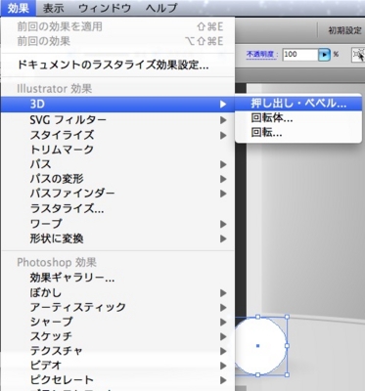Expand the 形状に変換 submenu
Viewport: 365px width, 391px height.
point(117,239)
